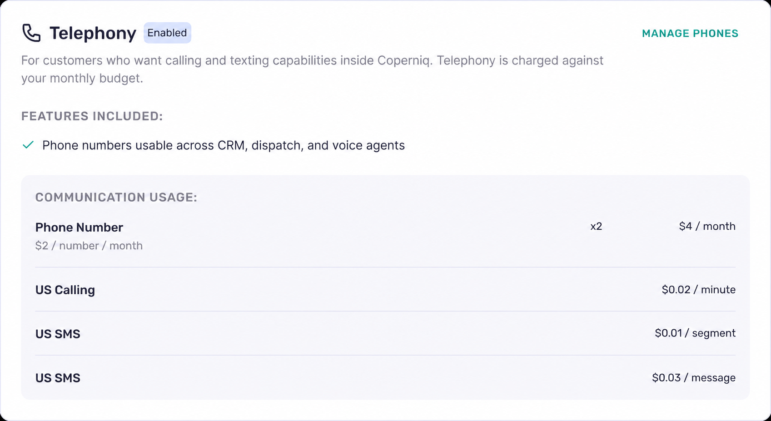The image size is (771, 421).
Task: Open the MANAGE PHONES link
Action: coord(690,33)
